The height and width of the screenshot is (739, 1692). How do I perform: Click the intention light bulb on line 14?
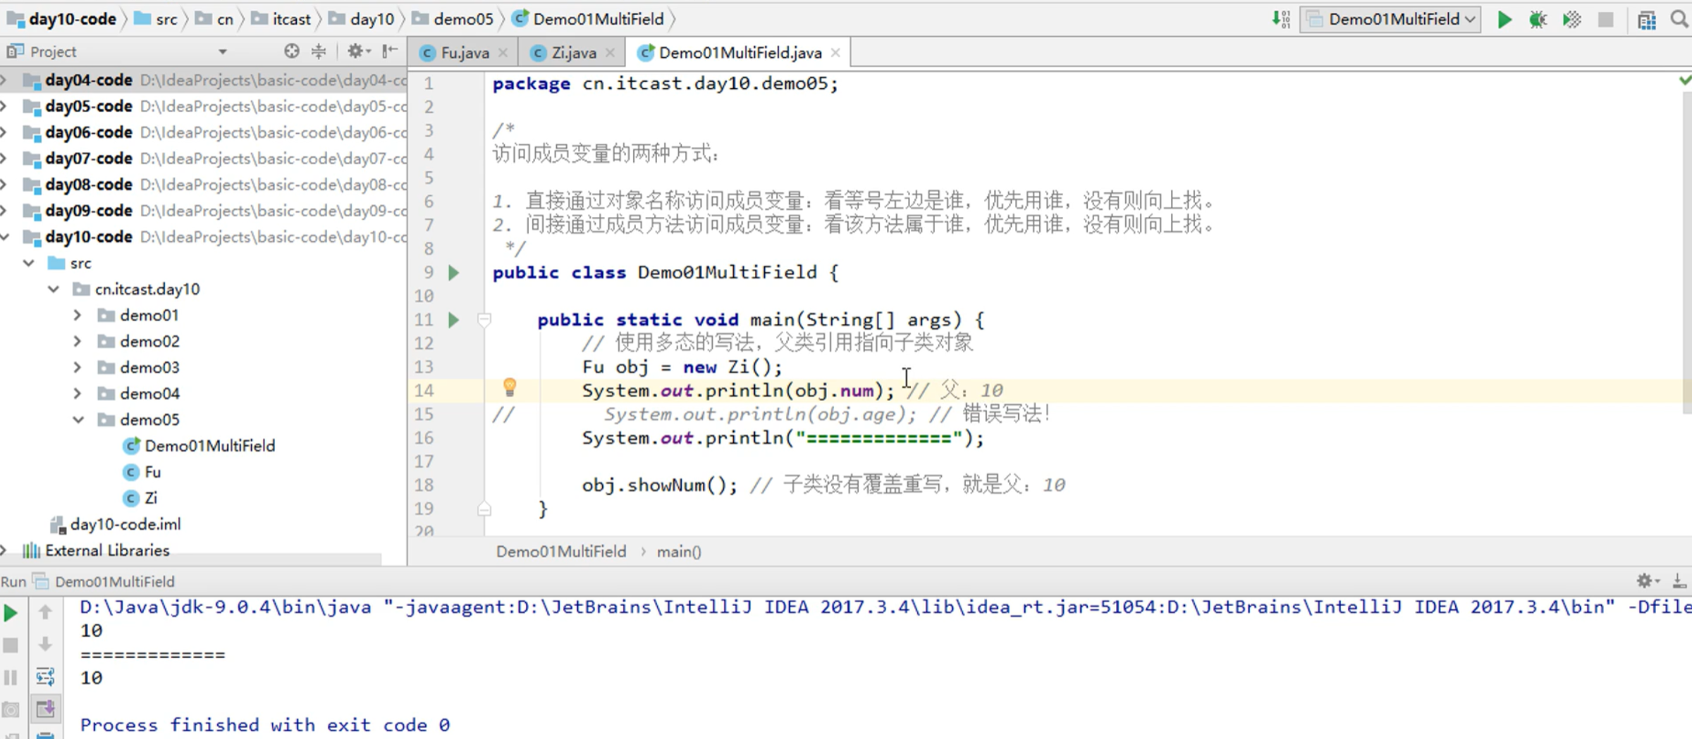coord(509,387)
